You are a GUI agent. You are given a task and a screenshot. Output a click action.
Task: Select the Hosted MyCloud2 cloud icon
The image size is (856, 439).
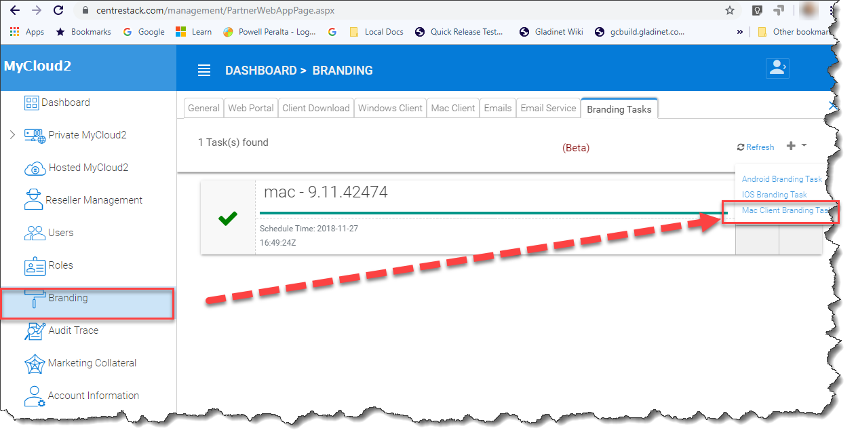click(35, 168)
